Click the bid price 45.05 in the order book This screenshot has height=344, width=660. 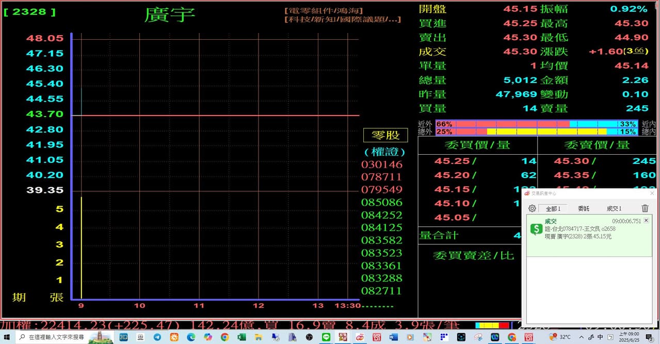pyautogui.click(x=452, y=217)
